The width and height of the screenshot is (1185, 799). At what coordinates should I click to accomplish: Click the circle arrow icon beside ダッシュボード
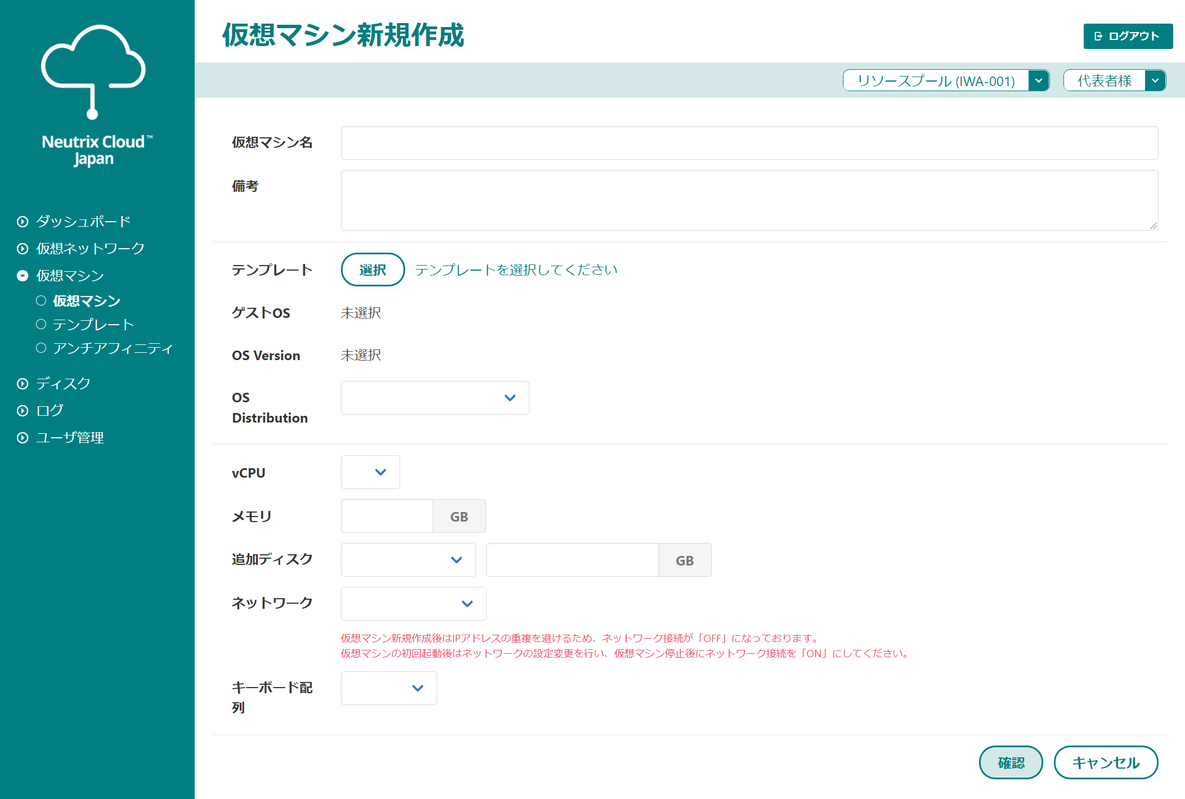tap(23, 222)
